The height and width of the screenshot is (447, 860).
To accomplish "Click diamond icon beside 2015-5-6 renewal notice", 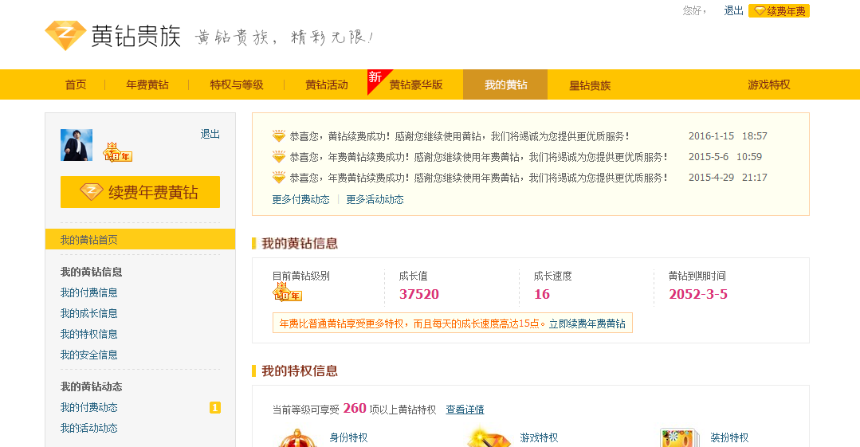I will [x=279, y=157].
